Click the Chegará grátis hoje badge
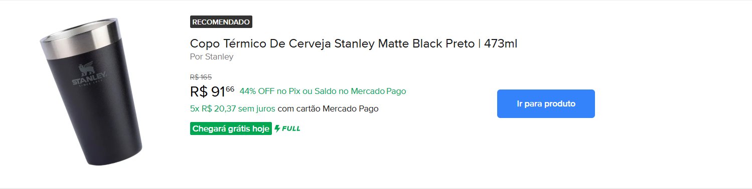This screenshot has height=189, width=752. click(x=231, y=128)
